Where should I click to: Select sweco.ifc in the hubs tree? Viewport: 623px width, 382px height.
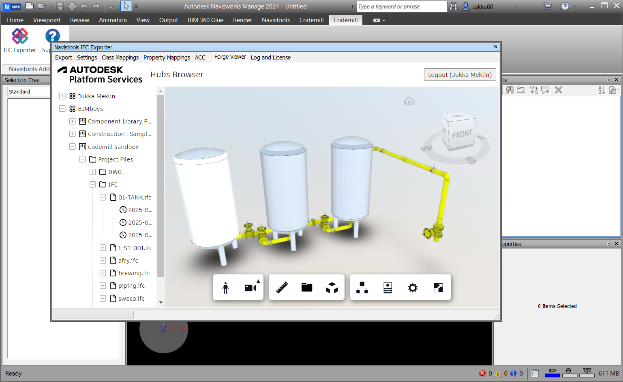131,299
